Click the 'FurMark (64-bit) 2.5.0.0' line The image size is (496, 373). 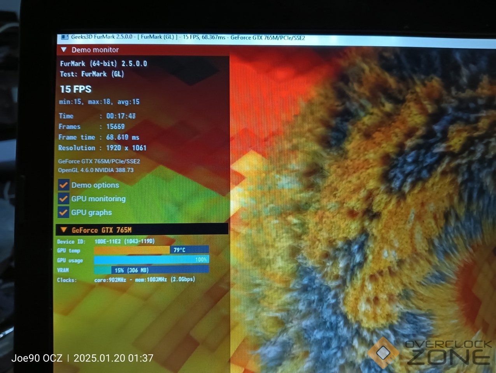[x=103, y=63]
